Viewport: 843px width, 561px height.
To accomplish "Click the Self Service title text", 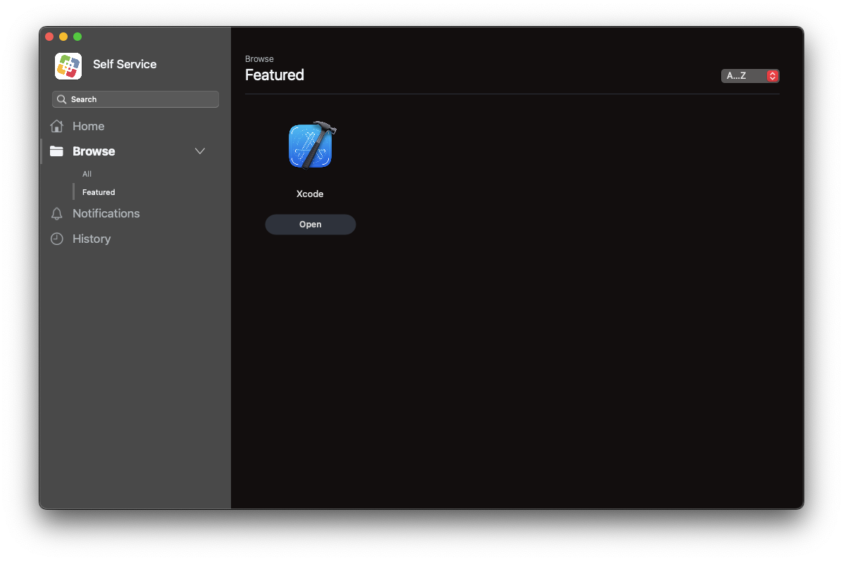I will click(x=125, y=64).
